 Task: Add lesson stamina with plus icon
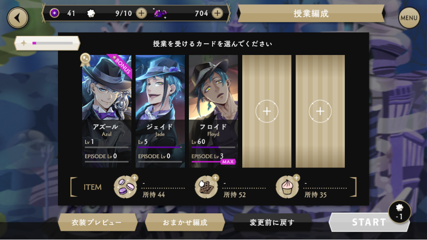tap(141, 13)
